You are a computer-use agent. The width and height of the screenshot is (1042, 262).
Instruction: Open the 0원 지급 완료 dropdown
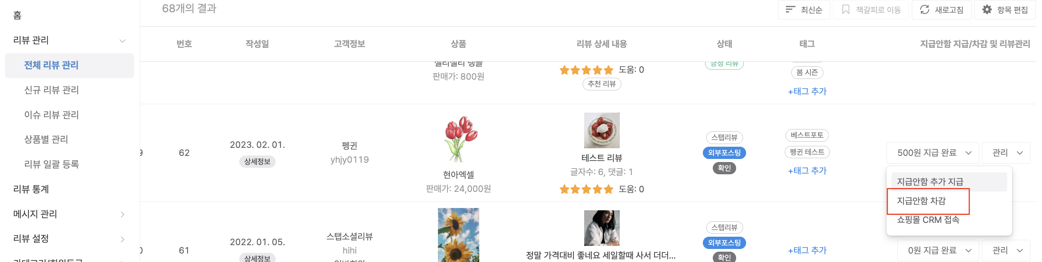click(937, 250)
